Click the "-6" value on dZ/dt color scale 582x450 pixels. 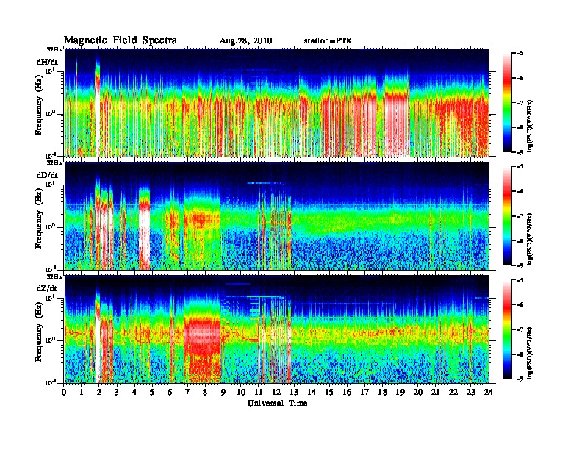[520, 305]
